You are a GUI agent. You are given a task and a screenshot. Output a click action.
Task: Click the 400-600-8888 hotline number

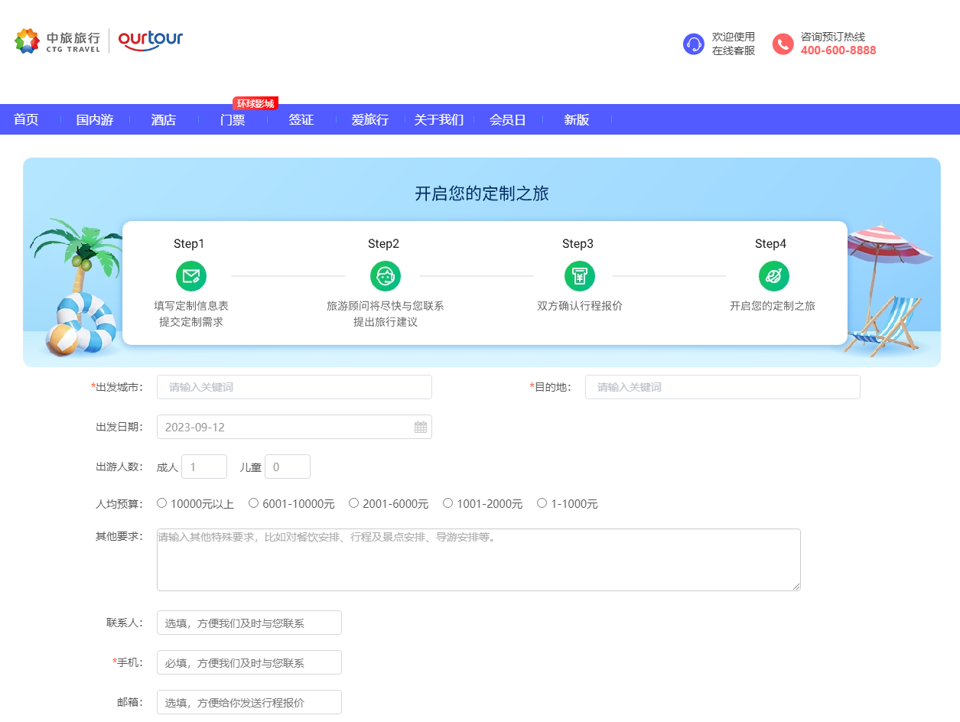(x=837, y=52)
